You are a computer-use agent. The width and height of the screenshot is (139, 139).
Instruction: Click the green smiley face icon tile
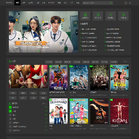tap(123, 16)
